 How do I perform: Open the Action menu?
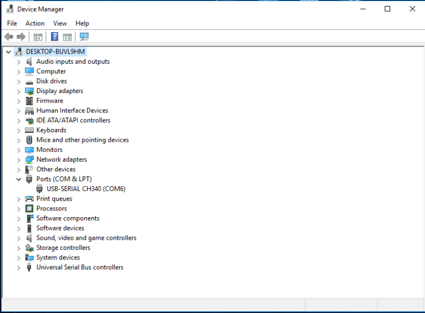(x=35, y=23)
